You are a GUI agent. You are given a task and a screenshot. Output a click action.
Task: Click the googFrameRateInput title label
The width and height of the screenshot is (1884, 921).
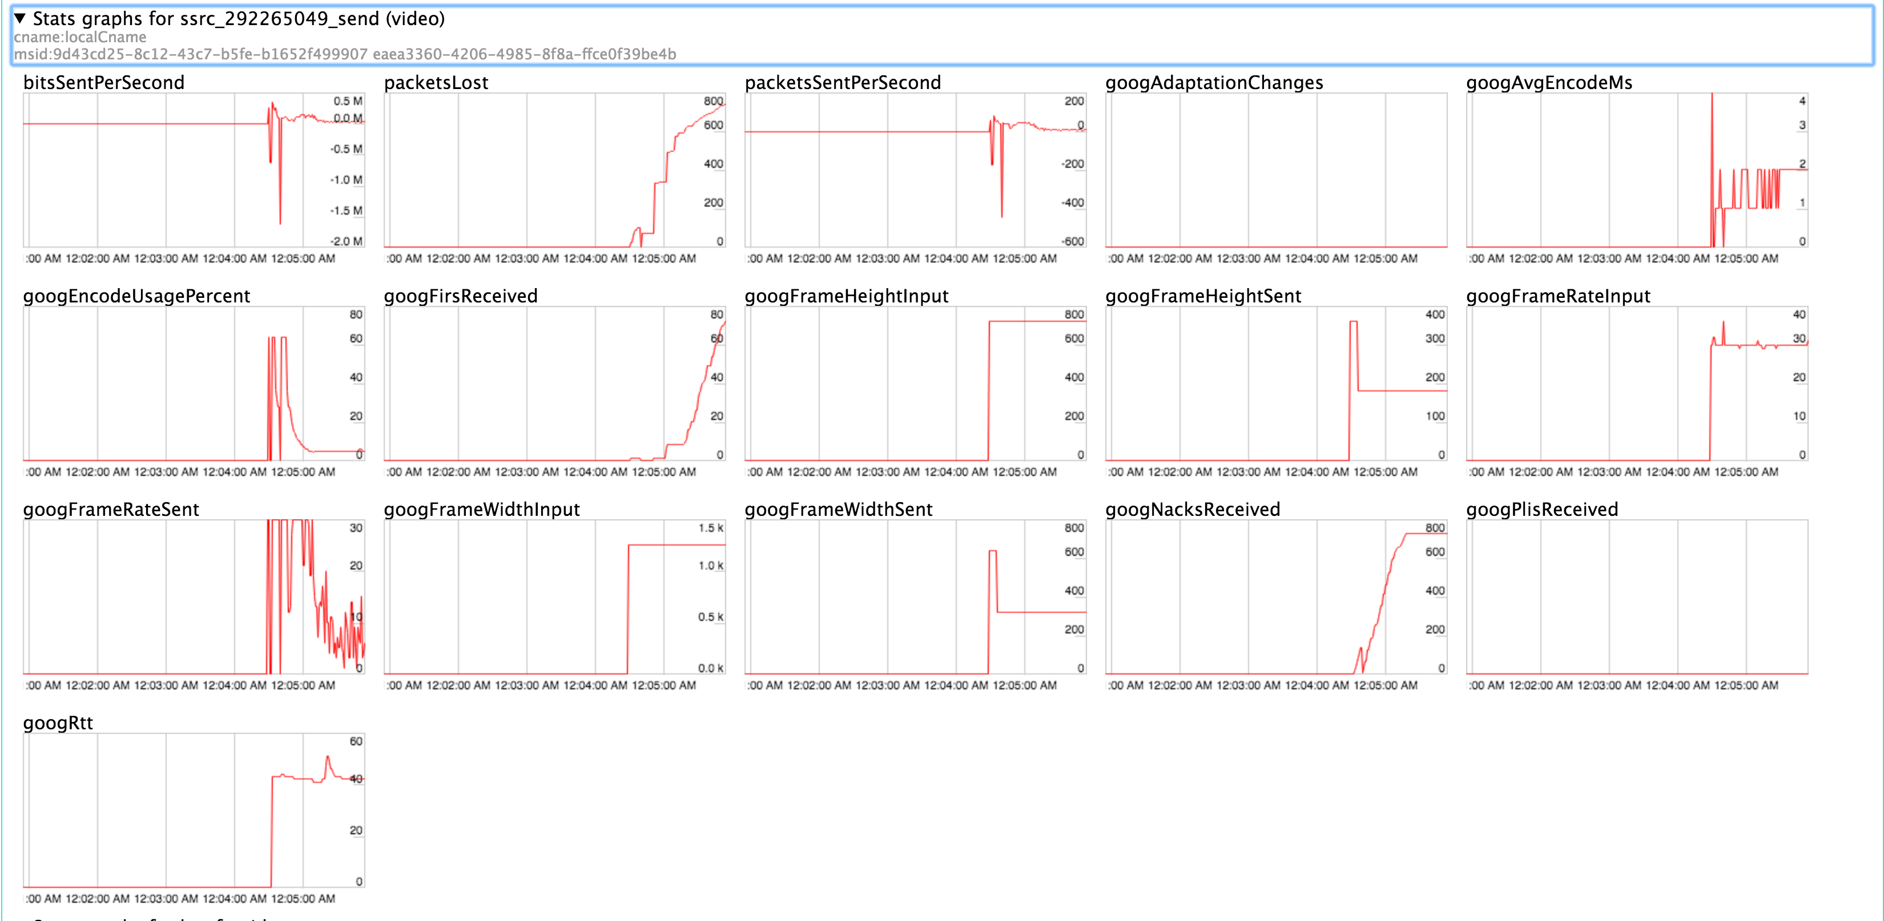coord(1558,296)
